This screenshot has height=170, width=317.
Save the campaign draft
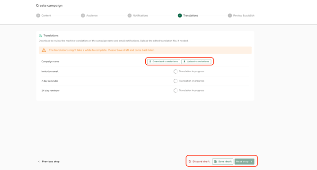222,161
